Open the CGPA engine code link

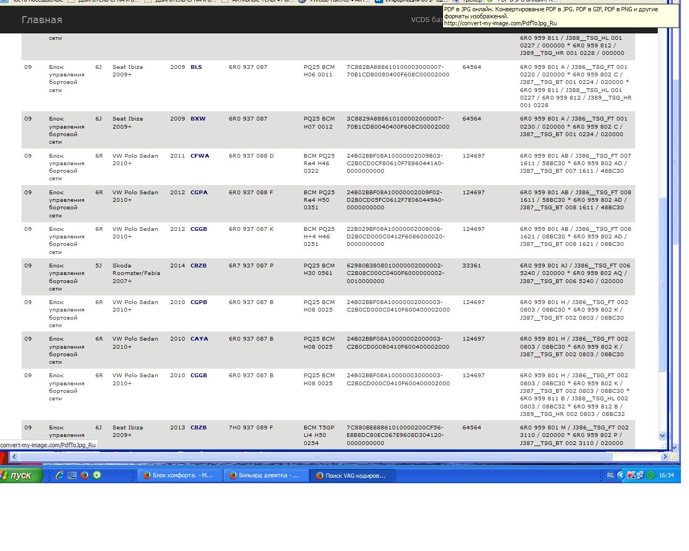pyautogui.click(x=199, y=193)
